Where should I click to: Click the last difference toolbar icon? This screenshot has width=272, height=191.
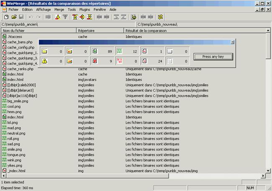click(x=89, y=17)
